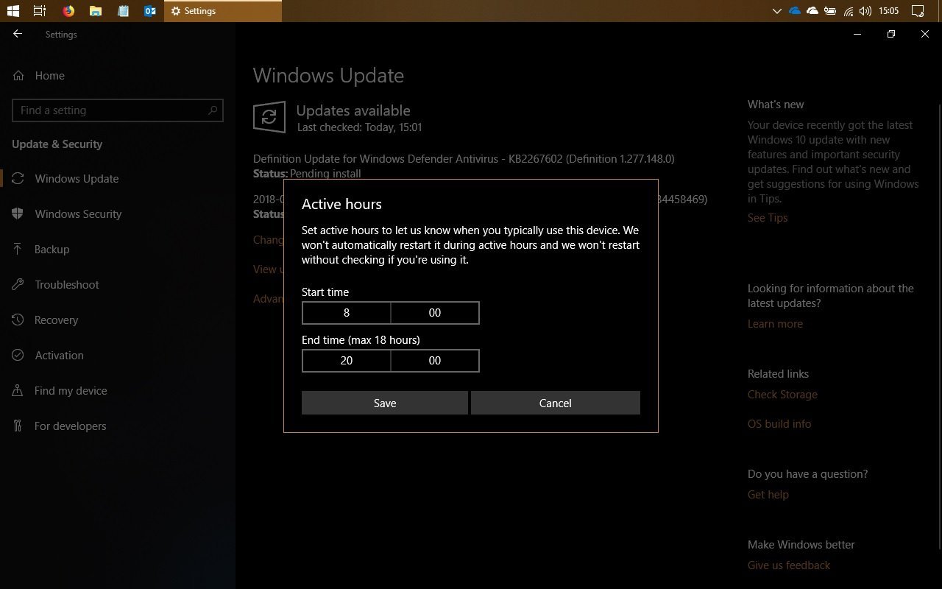942x589 pixels.
Task: Open the Windows Start menu
Action: (13, 11)
